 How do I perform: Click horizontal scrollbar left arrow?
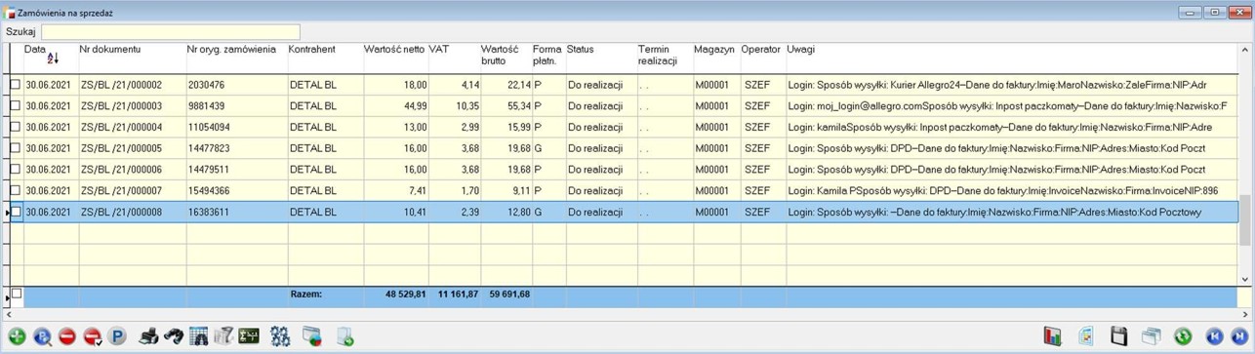coord(8,314)
